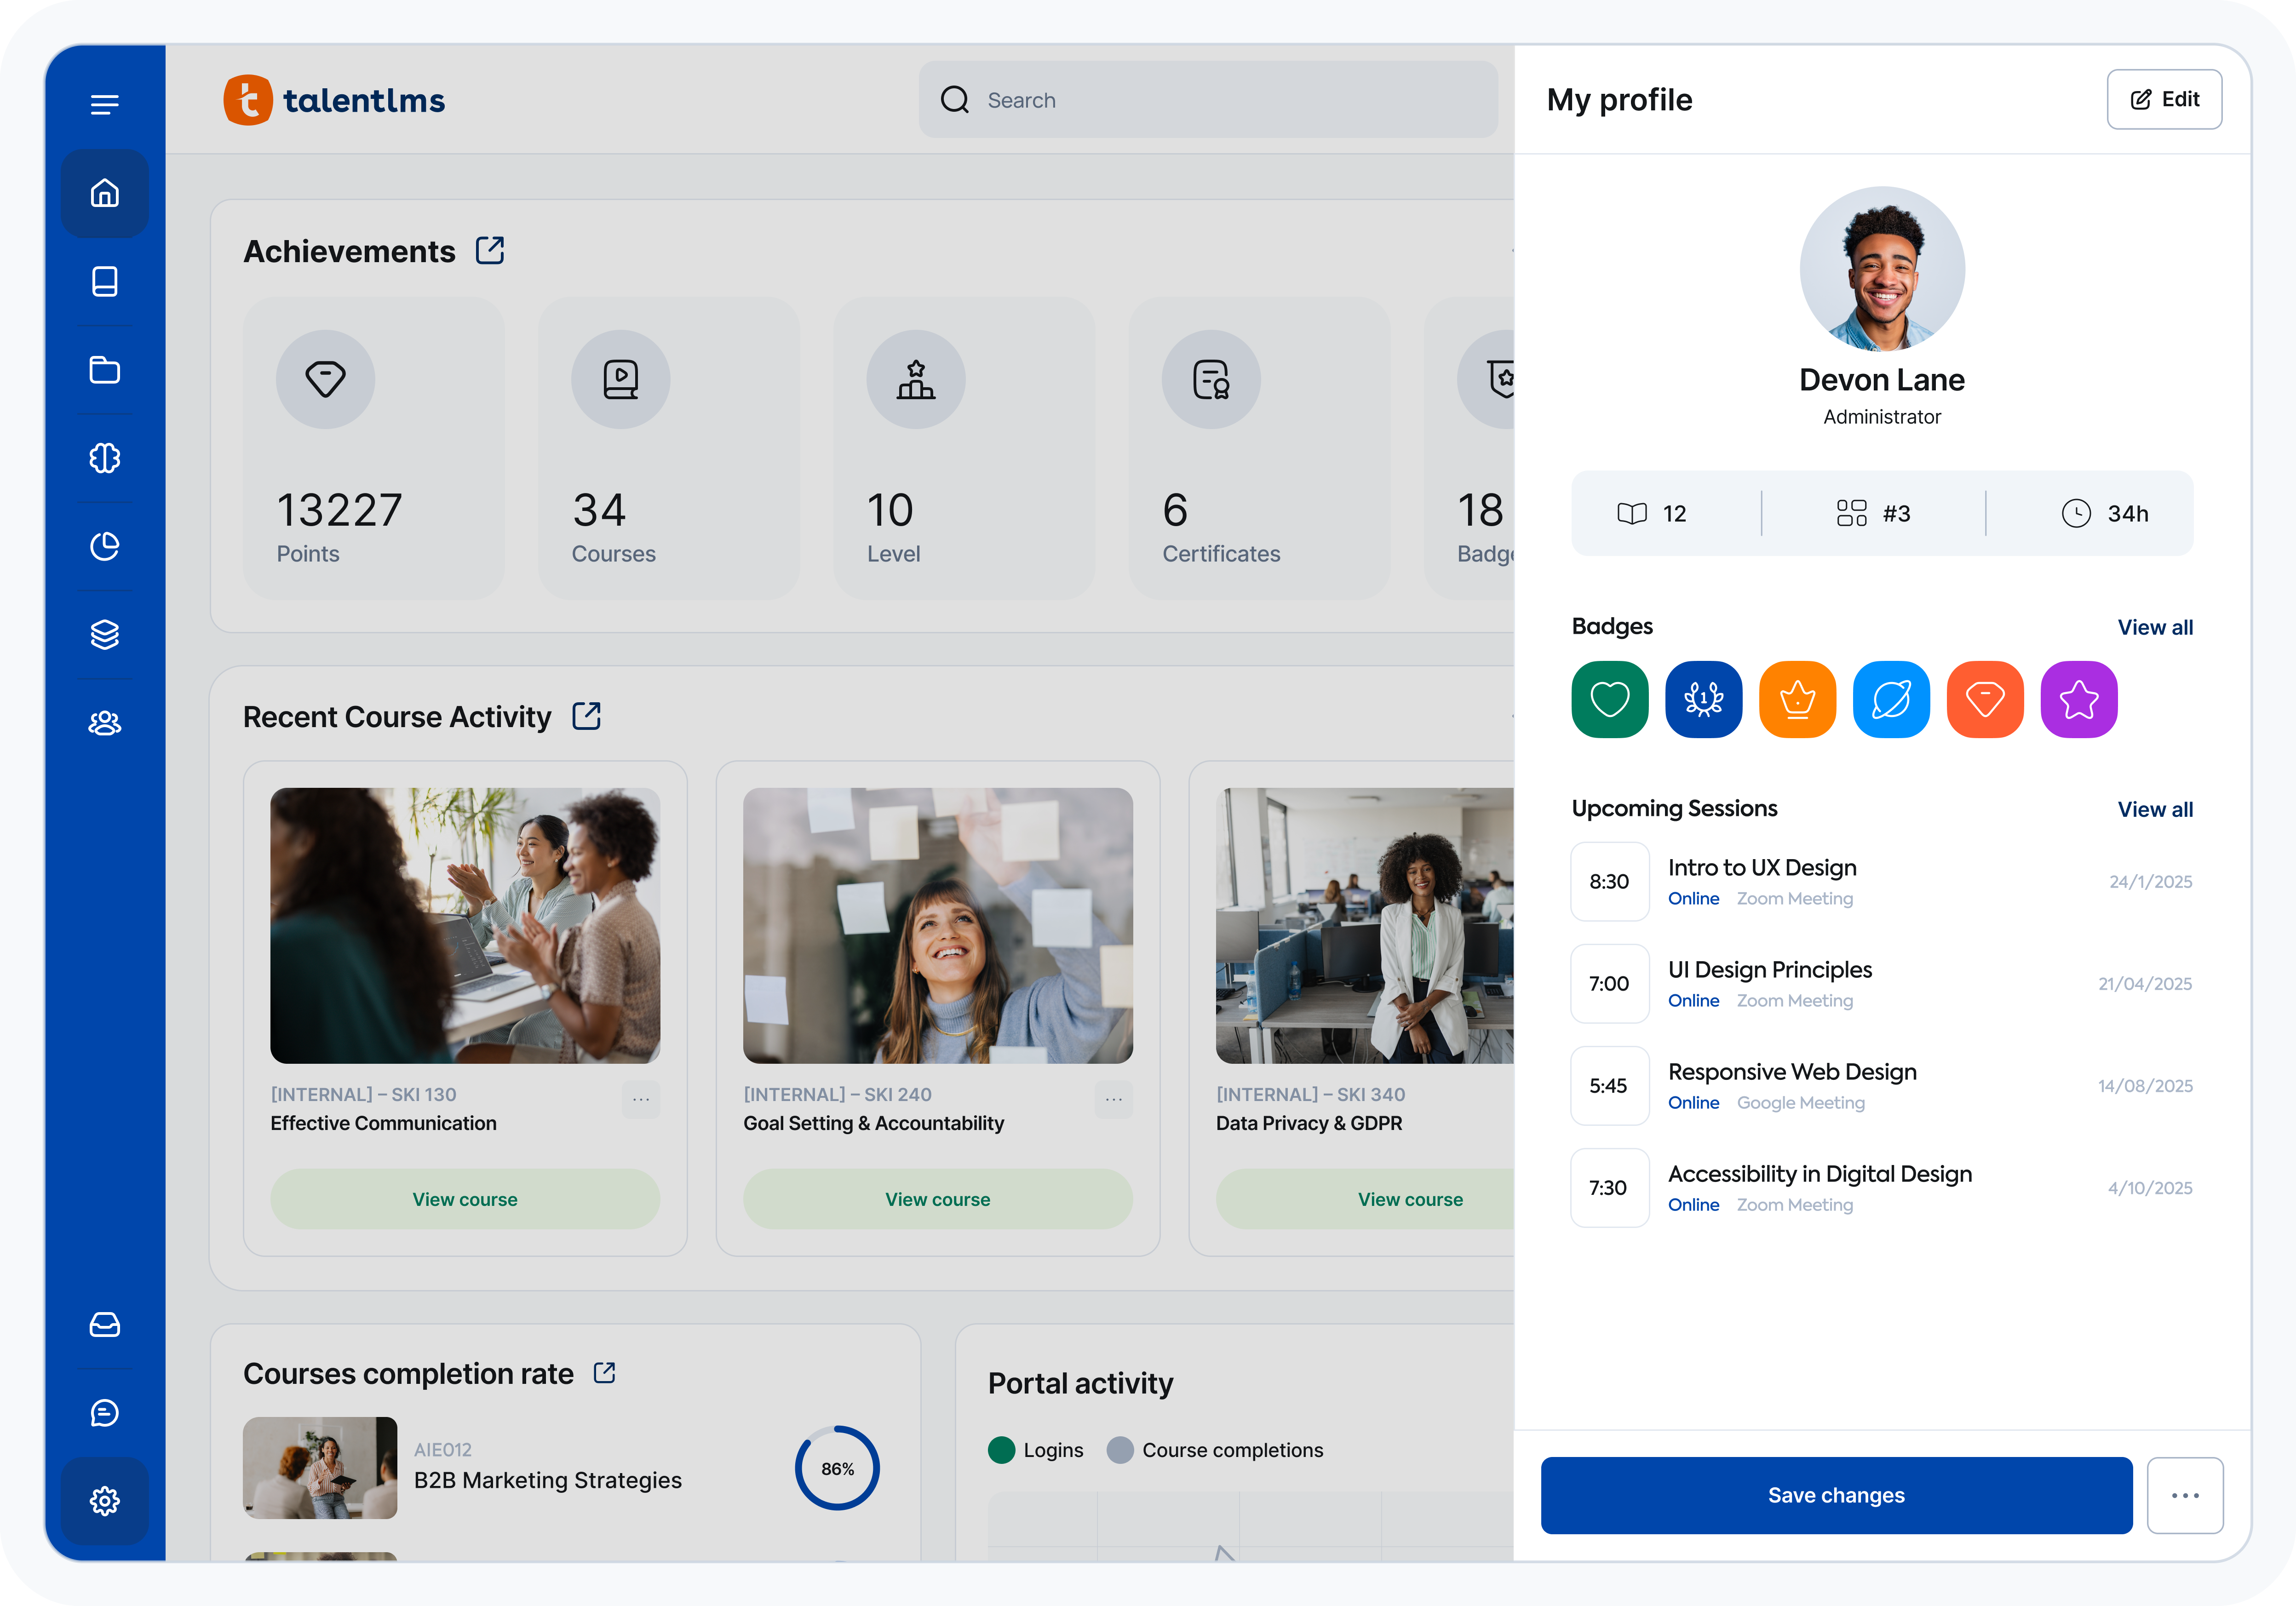Image resolution: width=2296 pixels, height=1606 pixels.
Task: Click the AI brain icon in the sidebar
Action: click(x=105, y=458)
